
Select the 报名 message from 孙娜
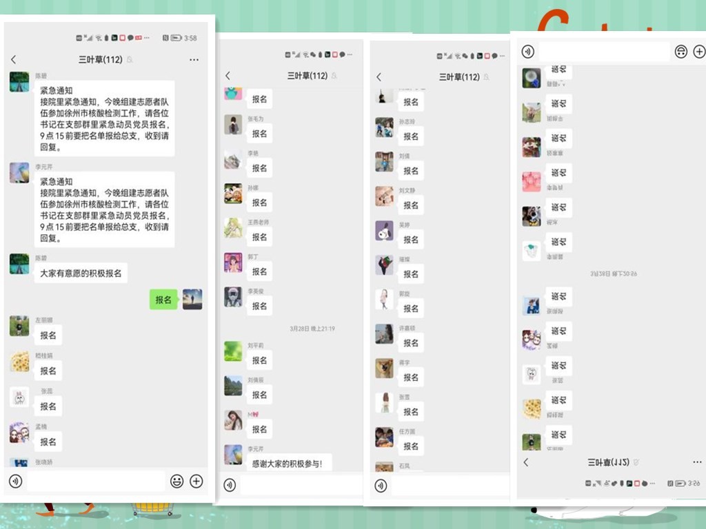259,203
